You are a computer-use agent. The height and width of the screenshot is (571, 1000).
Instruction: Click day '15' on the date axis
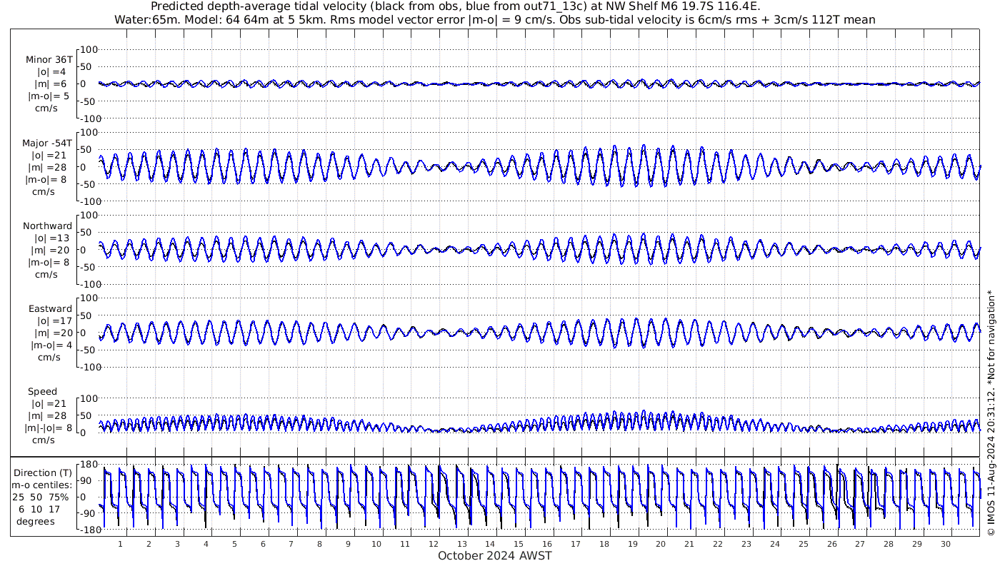[519, 544]
